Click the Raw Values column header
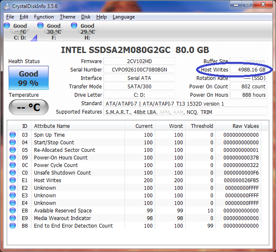The height and width of the screenshot is (252, 276). [239, 126]
